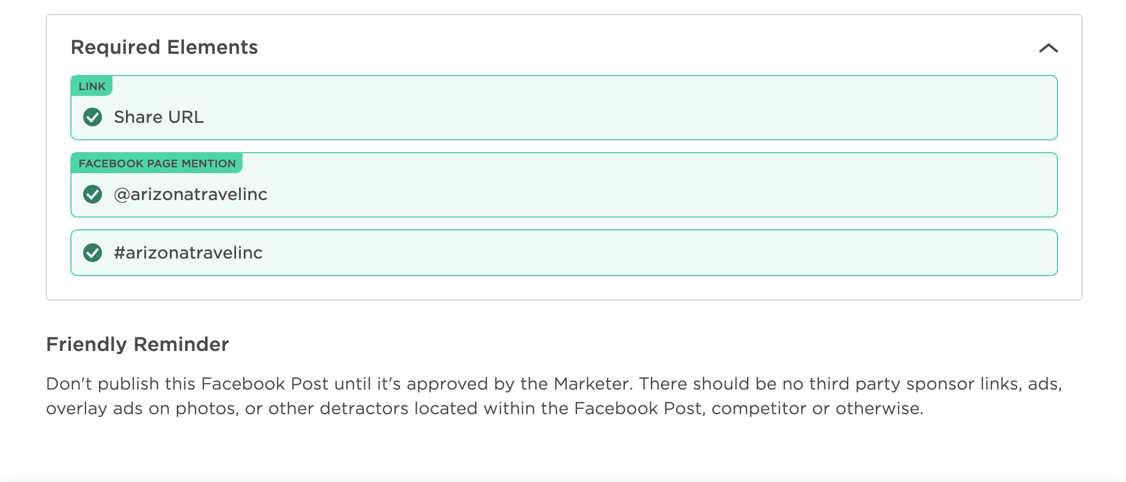
Task: Collapse the Required Elements section chevron
Action: tap(1048, 48)
